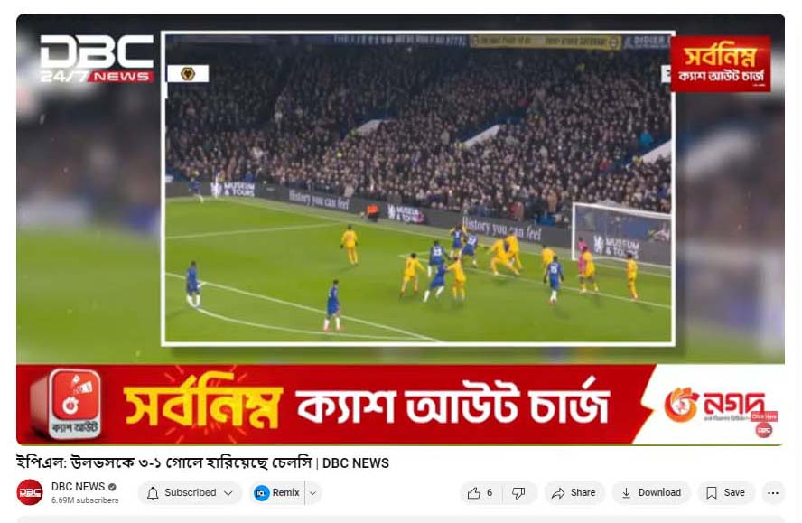Viewport: 802px width, 523px height.
Task: Like the video with thumbs up icon
Action: pos(480,493)
